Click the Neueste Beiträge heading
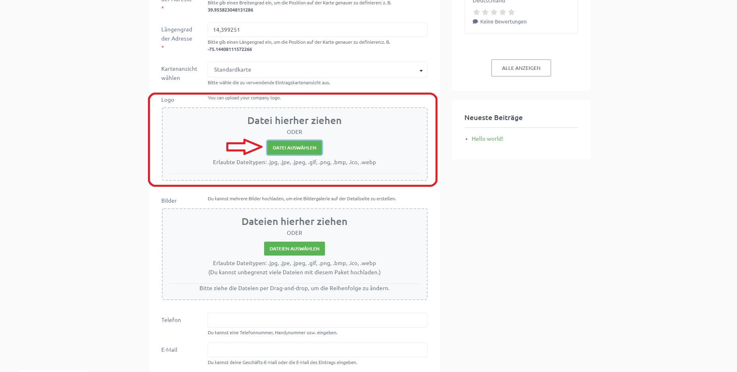The height and width of the screenshot is (372, 737). [493, 118]
